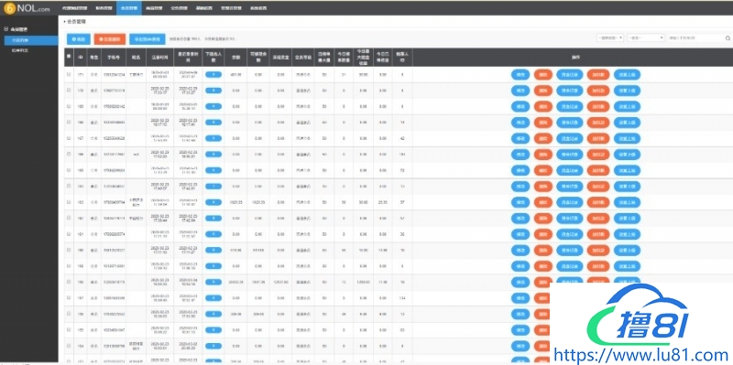733x365 pixels.
Task: Open the second filter dropdown beside search
Action: tap(646, 38)
